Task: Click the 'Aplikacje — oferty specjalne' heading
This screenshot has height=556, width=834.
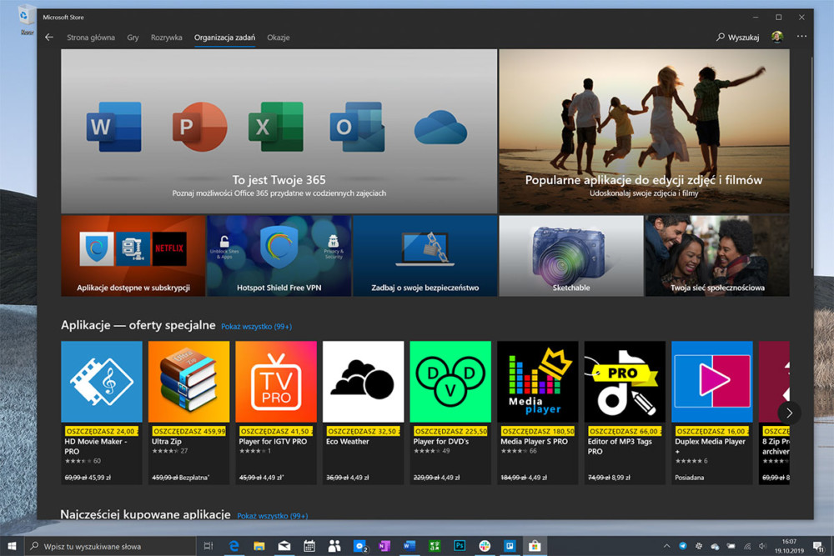Action: point(138,325)
